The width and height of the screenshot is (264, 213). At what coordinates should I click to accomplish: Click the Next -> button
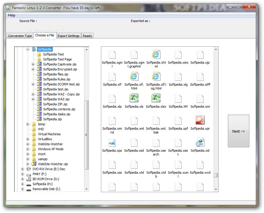[238, 131]
